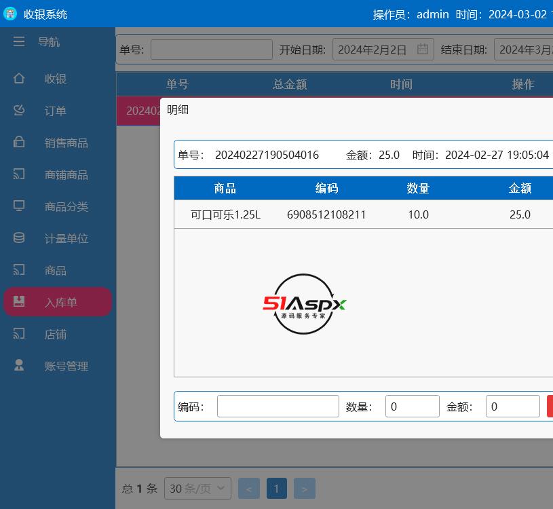553x509 pixels.
Task: Click the 订单 sidebar icon
Action: (19, 111)
